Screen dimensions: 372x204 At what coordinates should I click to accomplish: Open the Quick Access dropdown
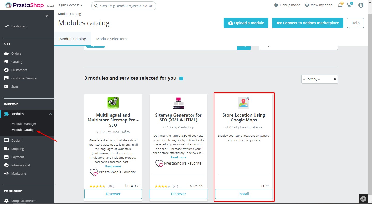coord(71,5)
